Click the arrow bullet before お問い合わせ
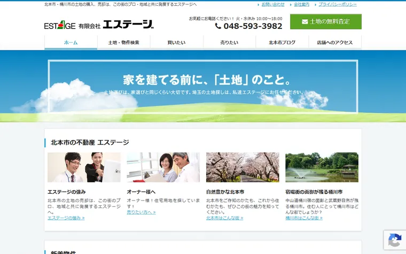This screenshot has width=406, height=254. tap(259, 5)
